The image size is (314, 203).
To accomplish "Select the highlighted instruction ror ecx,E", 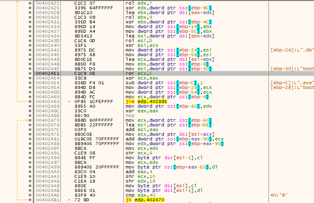I will pyautogui.click(x=139, y=73).
